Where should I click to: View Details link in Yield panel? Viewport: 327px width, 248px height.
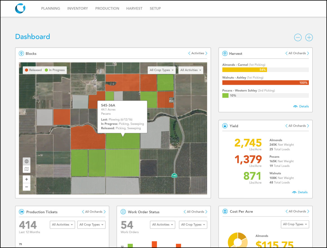point(300,192)
